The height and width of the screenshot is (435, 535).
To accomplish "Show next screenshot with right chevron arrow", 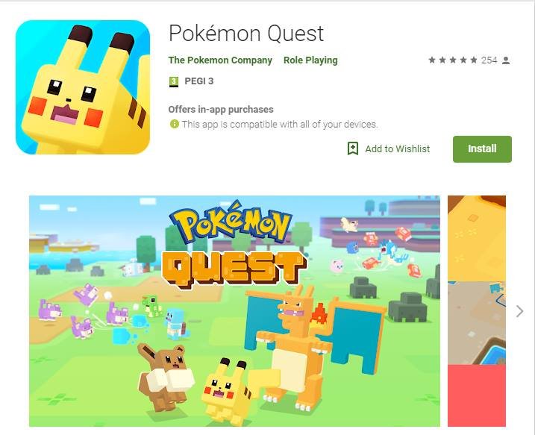I will tap(519, 311).
